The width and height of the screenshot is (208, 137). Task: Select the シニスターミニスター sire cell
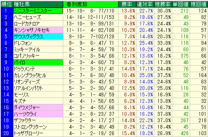[x=38, y=11]
